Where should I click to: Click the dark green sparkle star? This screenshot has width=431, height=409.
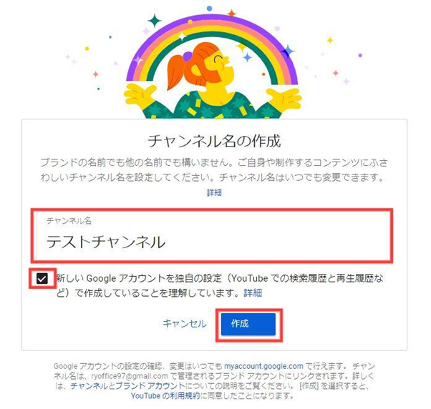154,21
